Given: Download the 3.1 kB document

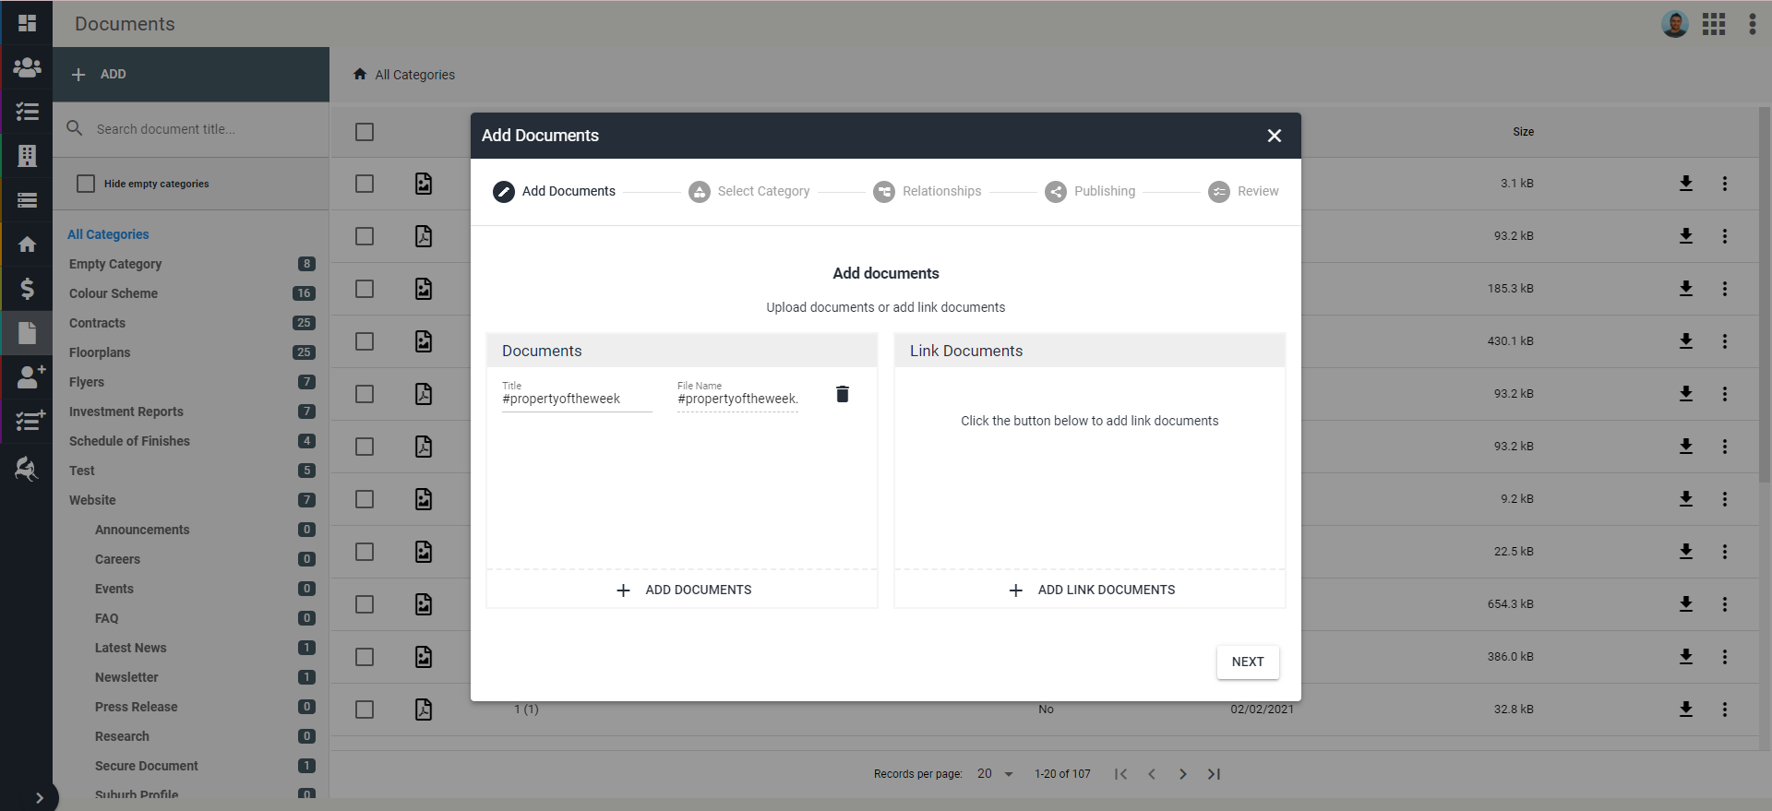Looking at the screenshot, I should point(1686,184).
